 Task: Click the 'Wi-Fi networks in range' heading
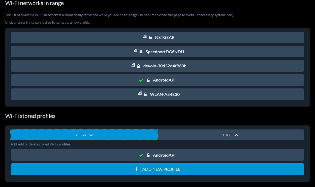pos(34,3)
